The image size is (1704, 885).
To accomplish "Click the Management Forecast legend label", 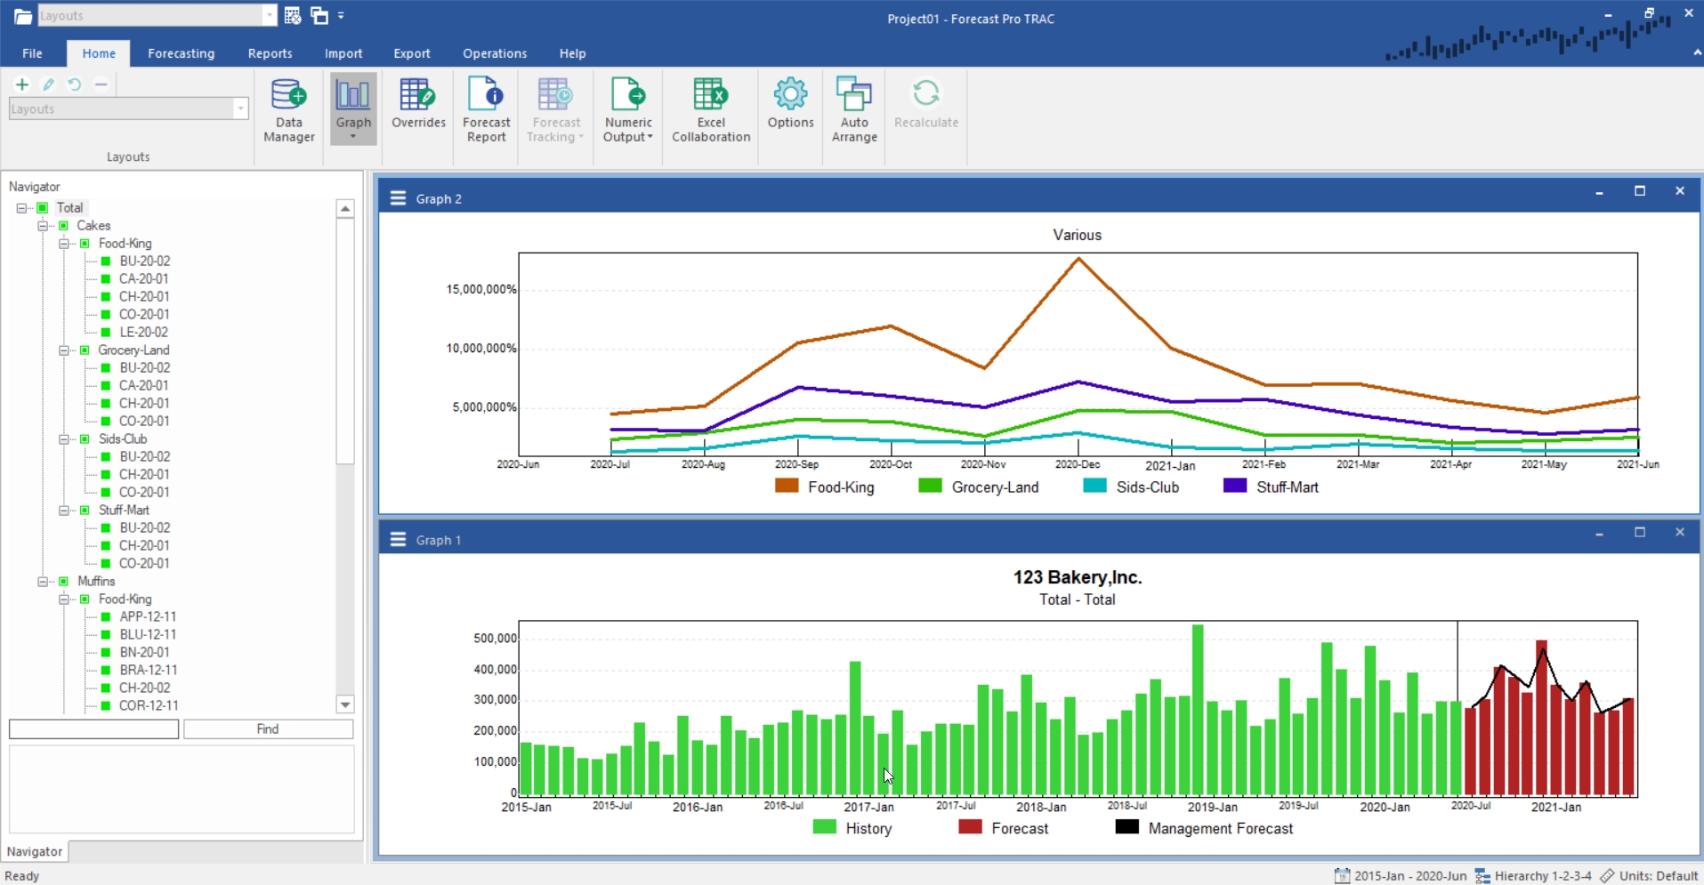I will click(1221, 829).
